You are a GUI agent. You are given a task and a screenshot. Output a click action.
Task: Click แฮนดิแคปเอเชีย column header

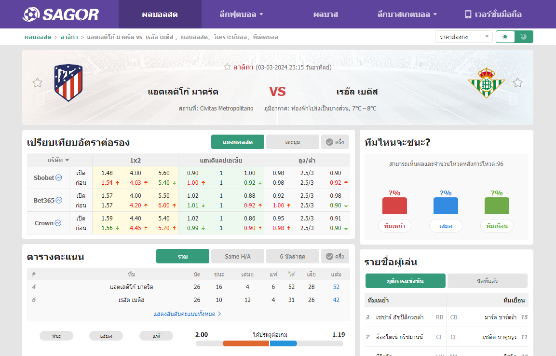pyautogui.click(x=221, y=160)
